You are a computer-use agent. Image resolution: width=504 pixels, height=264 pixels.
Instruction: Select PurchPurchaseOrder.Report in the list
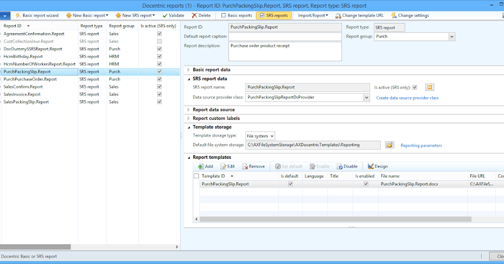pyautogui.click(x=30, y=79)
